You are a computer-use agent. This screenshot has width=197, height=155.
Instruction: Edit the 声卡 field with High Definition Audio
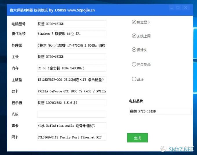72,126
